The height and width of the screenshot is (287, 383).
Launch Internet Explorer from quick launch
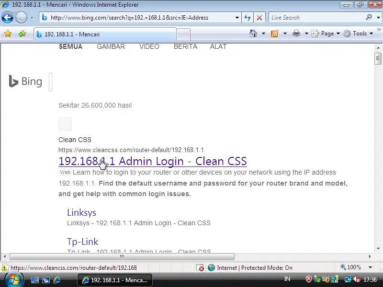pos(57,280)
